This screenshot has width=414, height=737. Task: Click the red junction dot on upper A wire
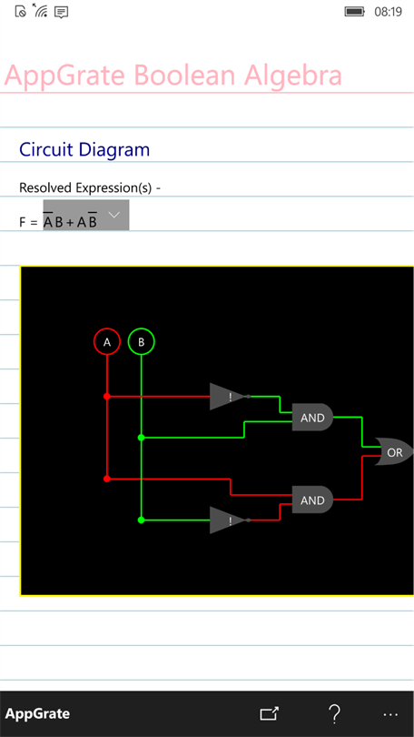point(107,397)
